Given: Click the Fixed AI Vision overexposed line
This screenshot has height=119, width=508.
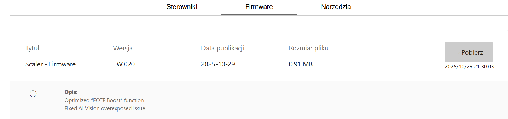Looking at the screenshot, I should pos(105,108).
